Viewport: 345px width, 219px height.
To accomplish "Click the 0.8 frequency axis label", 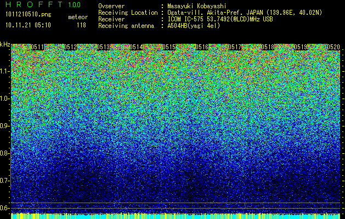I will tap(4, 153).
